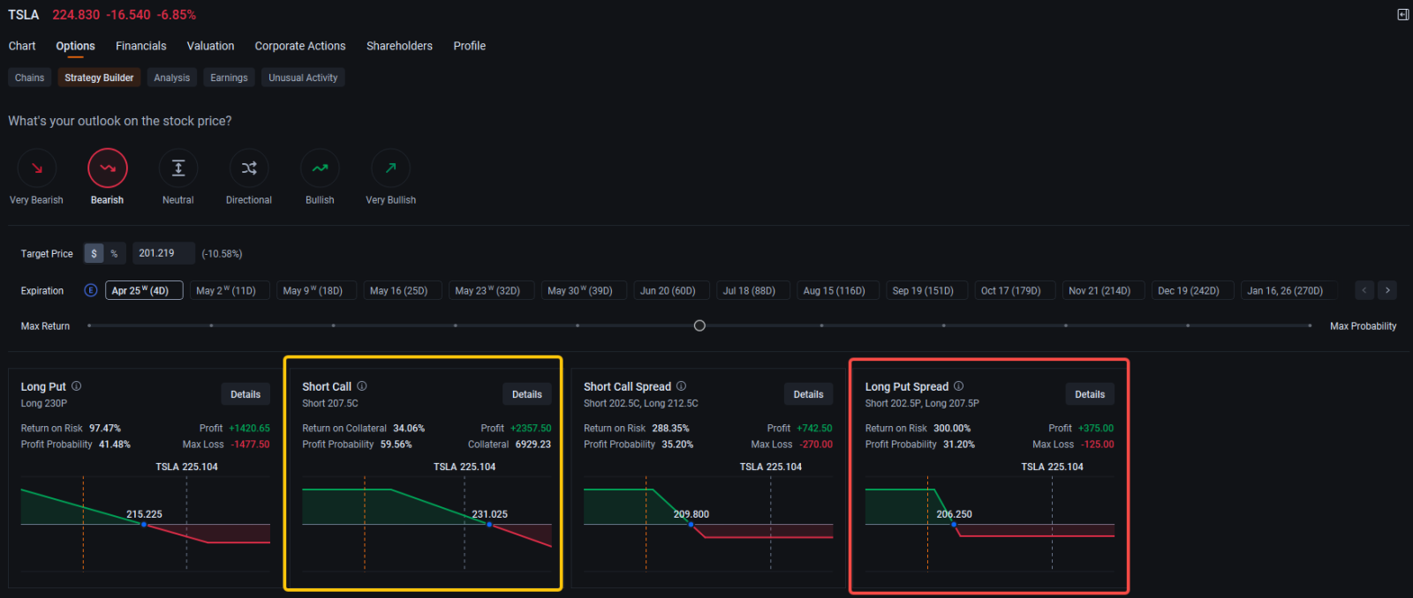This screenshot has width=1413, height=598.
Task: Select Sep 19 (151D) expiration
Action: coord(926,290)
